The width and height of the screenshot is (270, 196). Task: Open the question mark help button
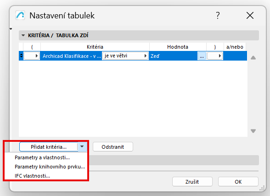pyautogui.click(x=218, y=16)
